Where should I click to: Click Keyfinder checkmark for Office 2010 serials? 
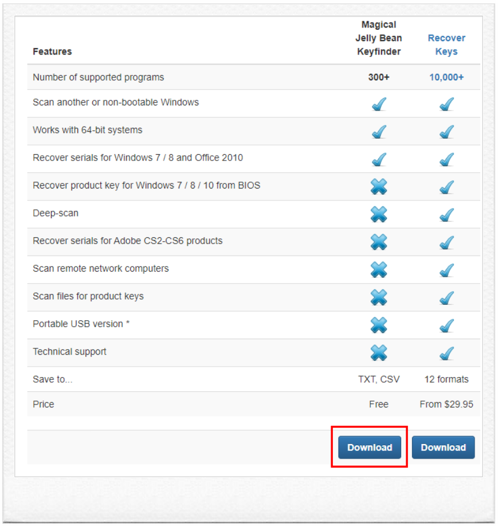(379, 160)
